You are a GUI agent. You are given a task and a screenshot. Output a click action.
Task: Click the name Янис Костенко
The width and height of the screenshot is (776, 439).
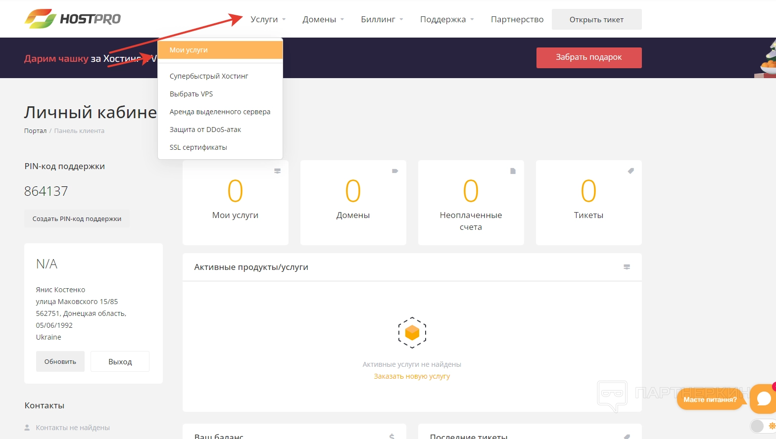coord(60,290)
